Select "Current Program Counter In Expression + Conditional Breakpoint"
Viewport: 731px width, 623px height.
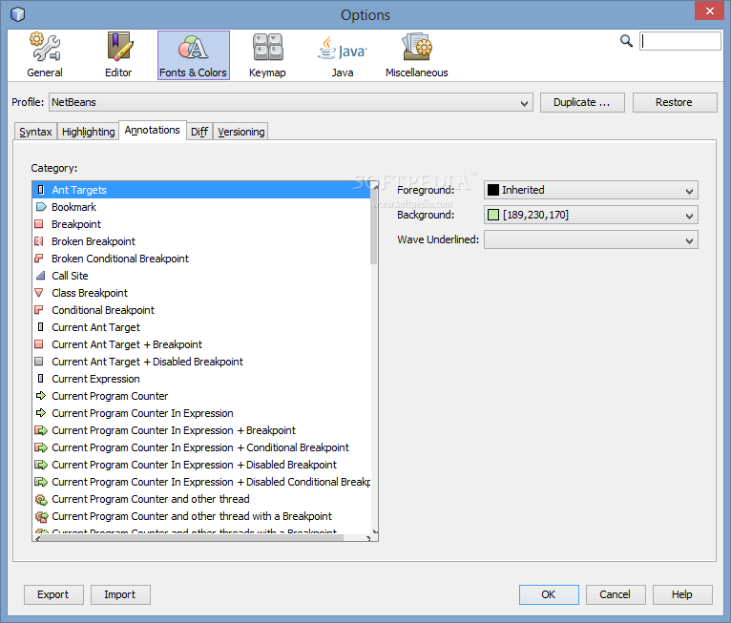tap(201, 447)
